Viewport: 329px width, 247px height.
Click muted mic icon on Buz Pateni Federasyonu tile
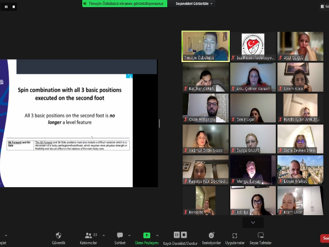(233, 58)
